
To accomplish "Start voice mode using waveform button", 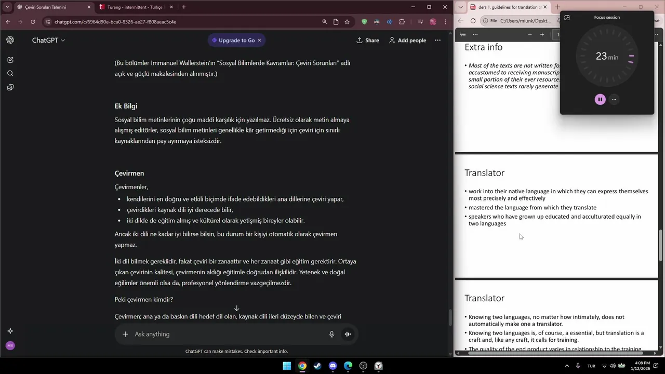I will (x=348, y=334).
